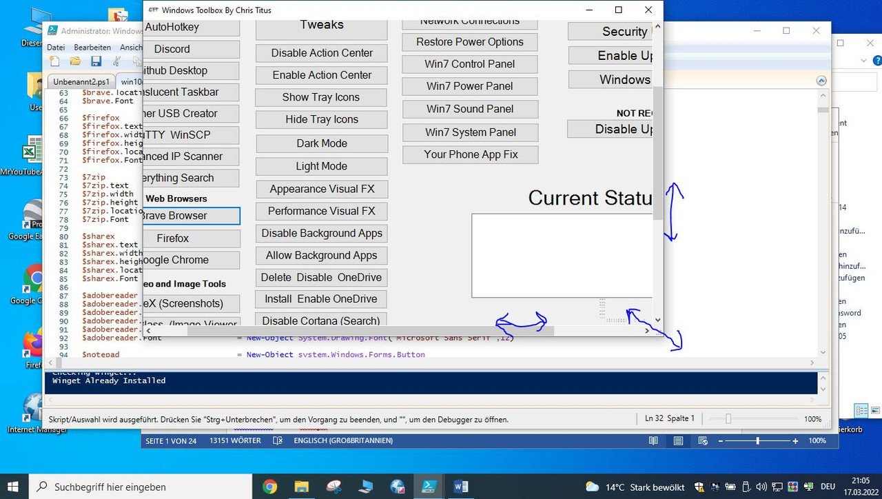Viewport: 882px width, 499px height.
Task: Click the Allow Background Apps button
Action: click(x=322, y=255)
